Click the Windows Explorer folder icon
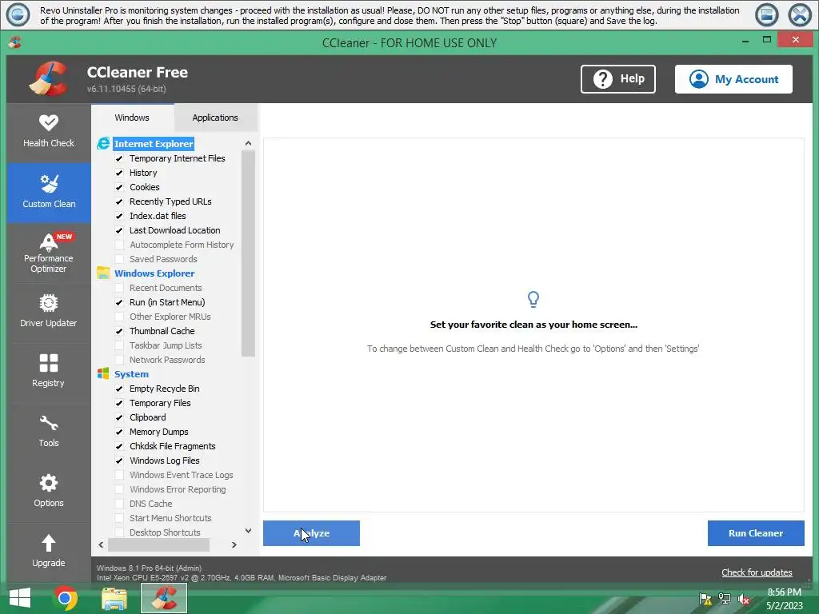 103,273
